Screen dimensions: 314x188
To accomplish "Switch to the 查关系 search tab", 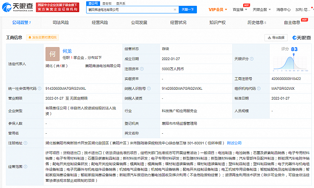I will click(121, 3).
